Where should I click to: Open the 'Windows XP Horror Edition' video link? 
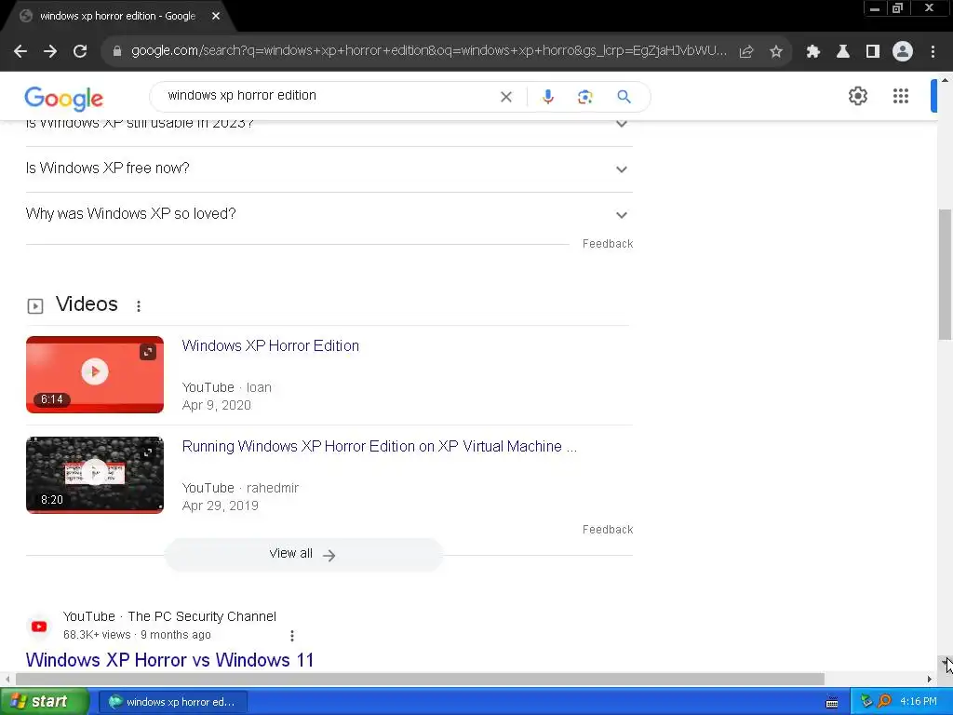(x=271, y=346)
